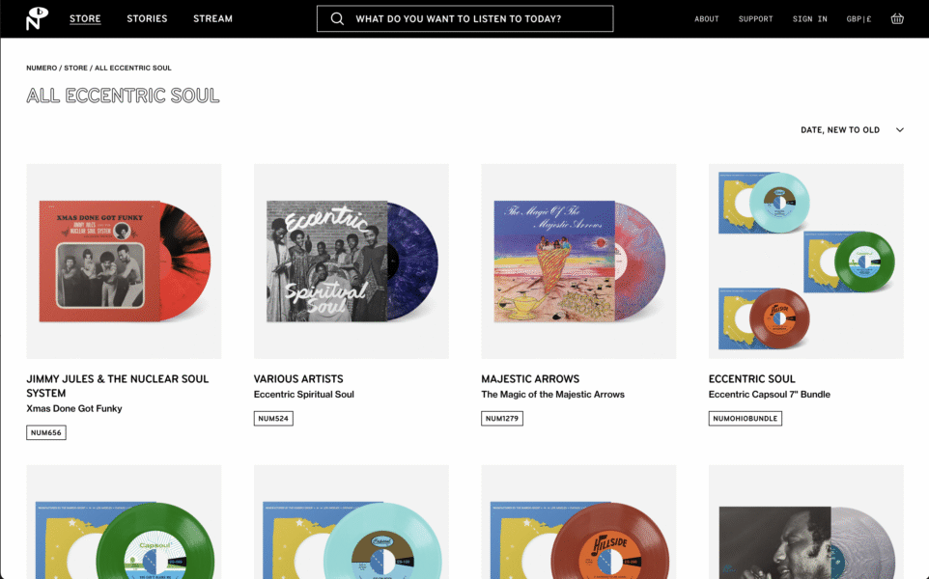Click the Sign In link
The image size is (929, 579).
[x=810, y=18]
